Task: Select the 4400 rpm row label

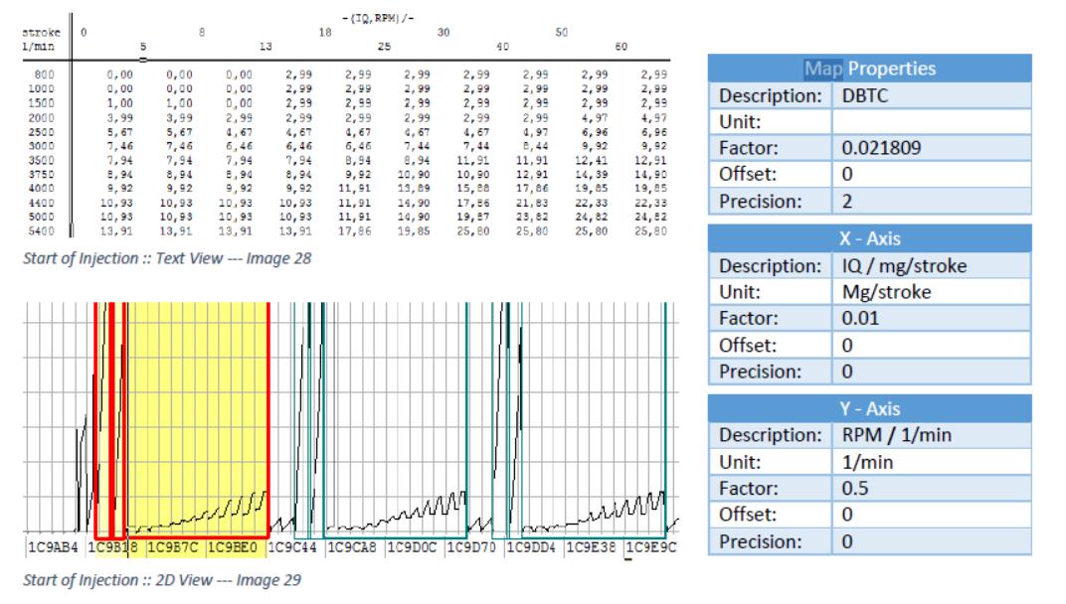Action: tap(42, 203)
